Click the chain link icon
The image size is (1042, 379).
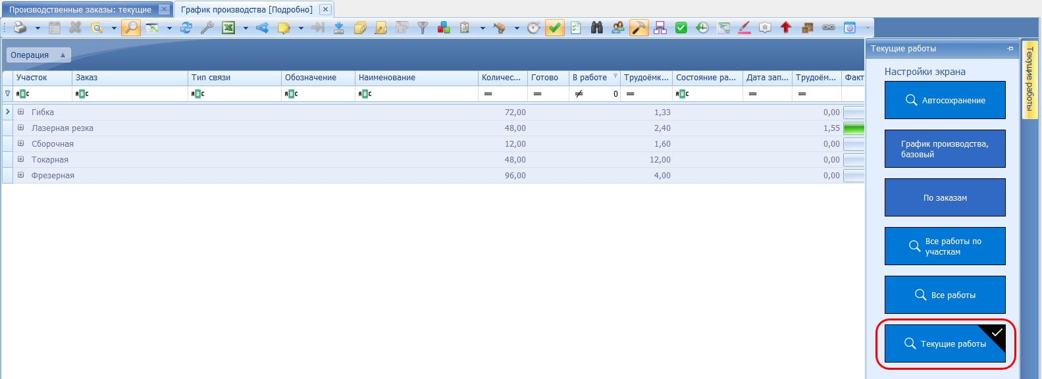coord(829,28)
